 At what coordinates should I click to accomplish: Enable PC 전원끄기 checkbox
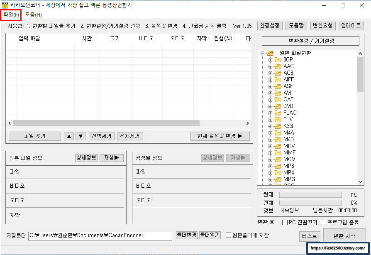[285, 222]
